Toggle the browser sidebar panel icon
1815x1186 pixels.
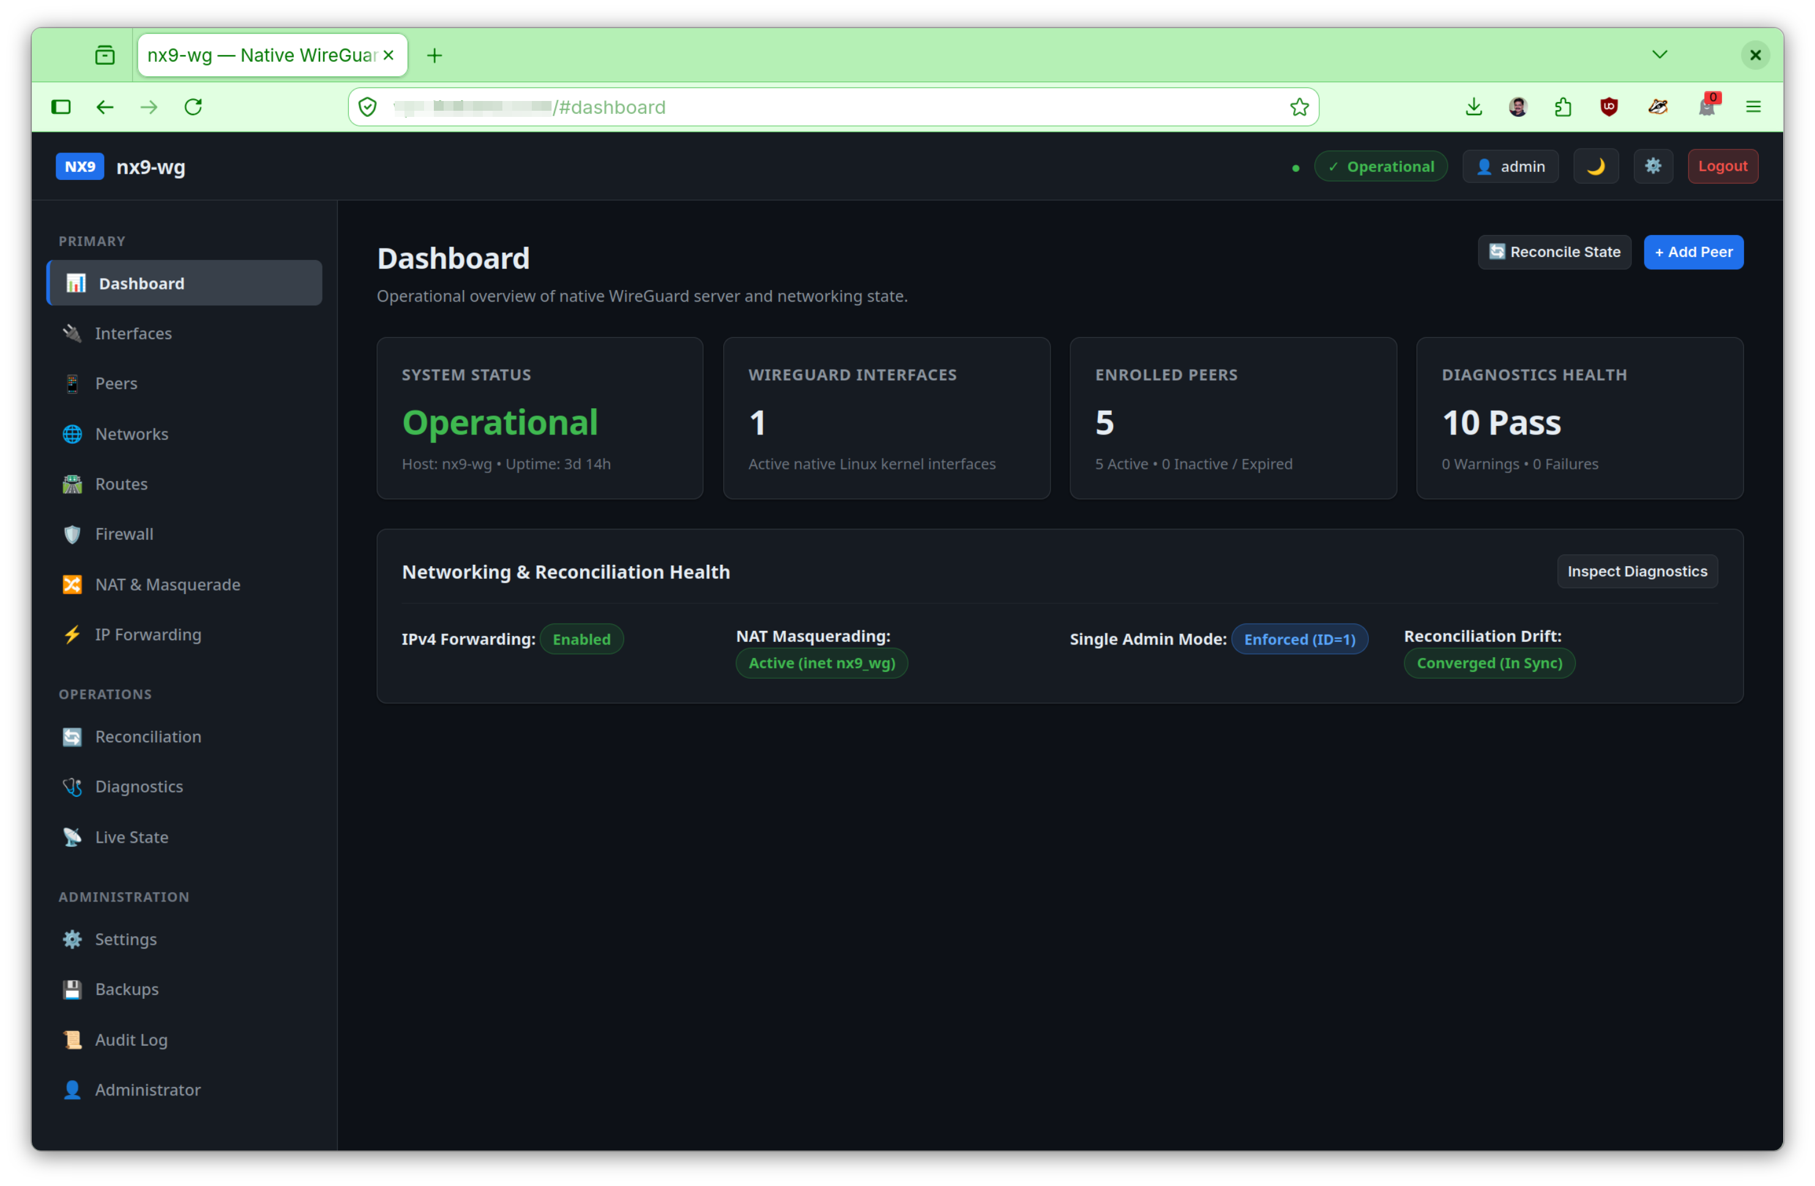pos(61,106)
